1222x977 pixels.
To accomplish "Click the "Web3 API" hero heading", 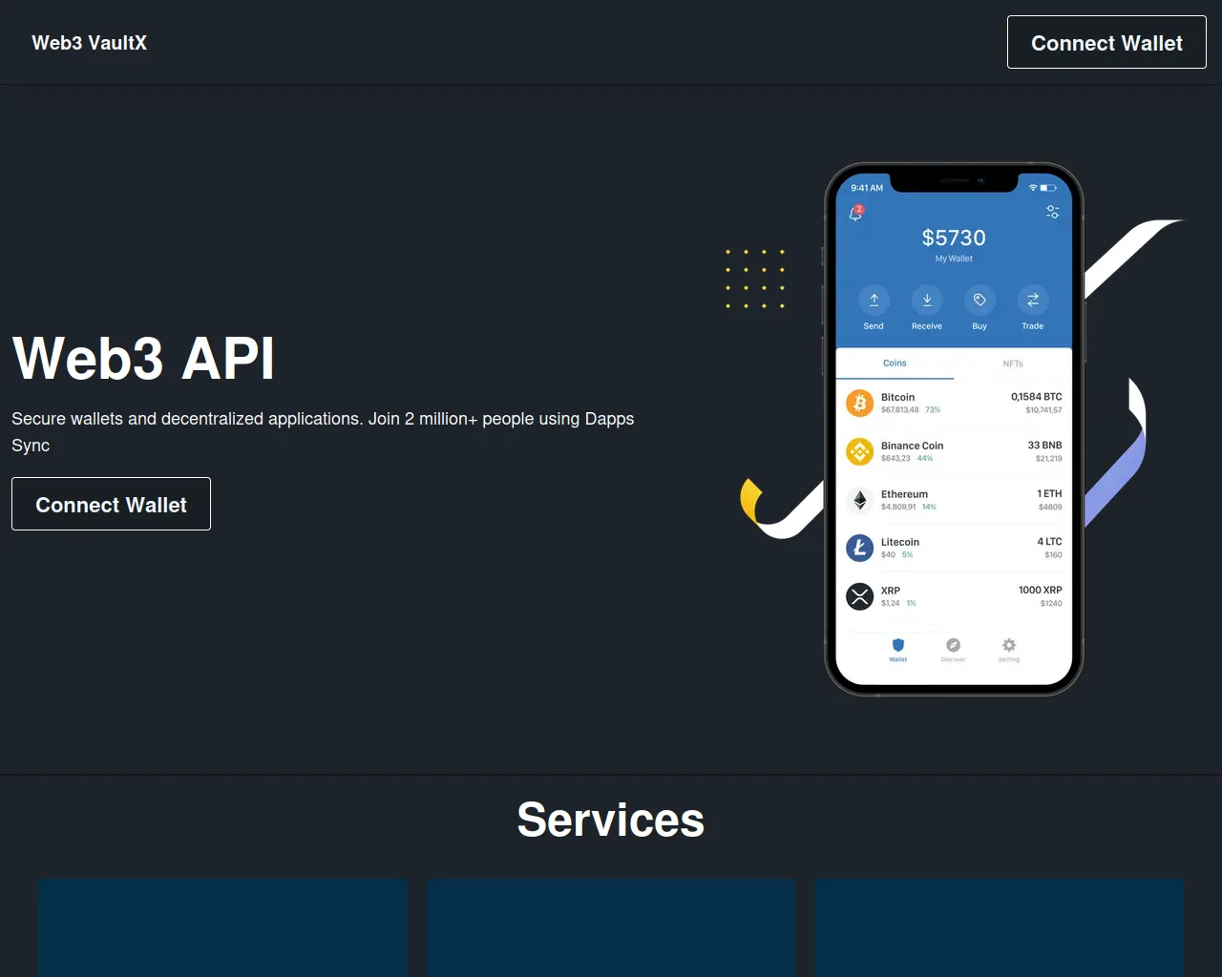I will pos(143,359).
